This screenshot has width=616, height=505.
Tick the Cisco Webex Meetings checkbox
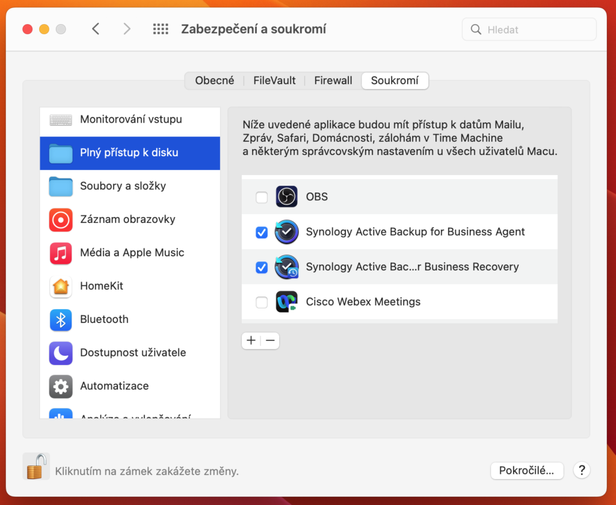click(x=262, y=302)
